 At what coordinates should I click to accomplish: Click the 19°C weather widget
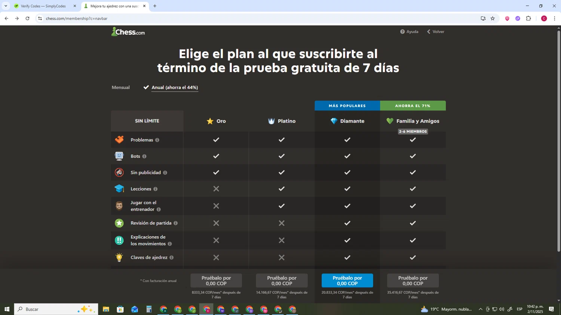447,309
